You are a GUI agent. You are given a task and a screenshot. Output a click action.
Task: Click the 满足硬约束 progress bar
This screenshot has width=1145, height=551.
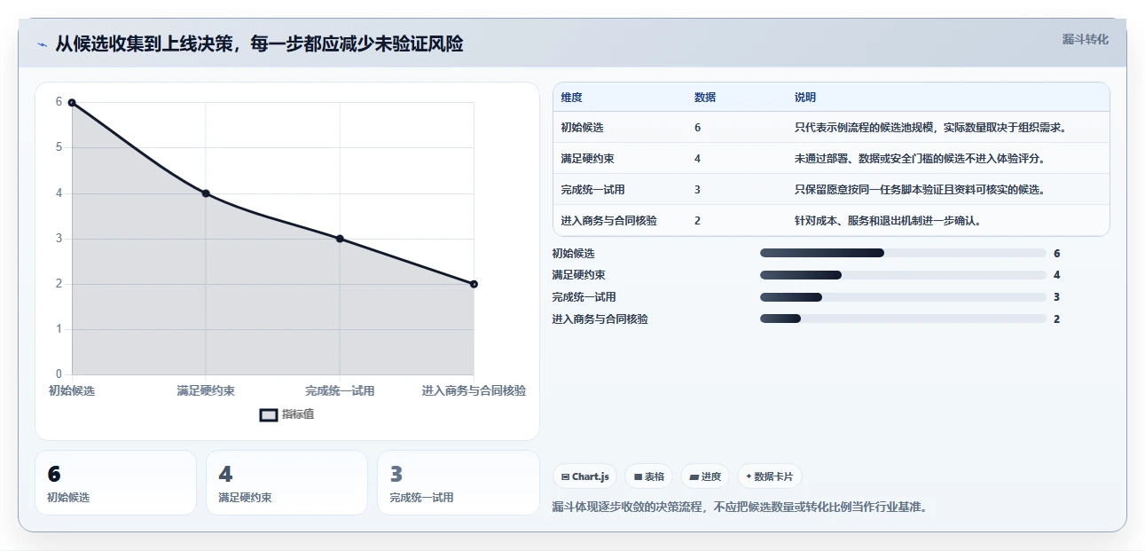[x=903, y=275]
